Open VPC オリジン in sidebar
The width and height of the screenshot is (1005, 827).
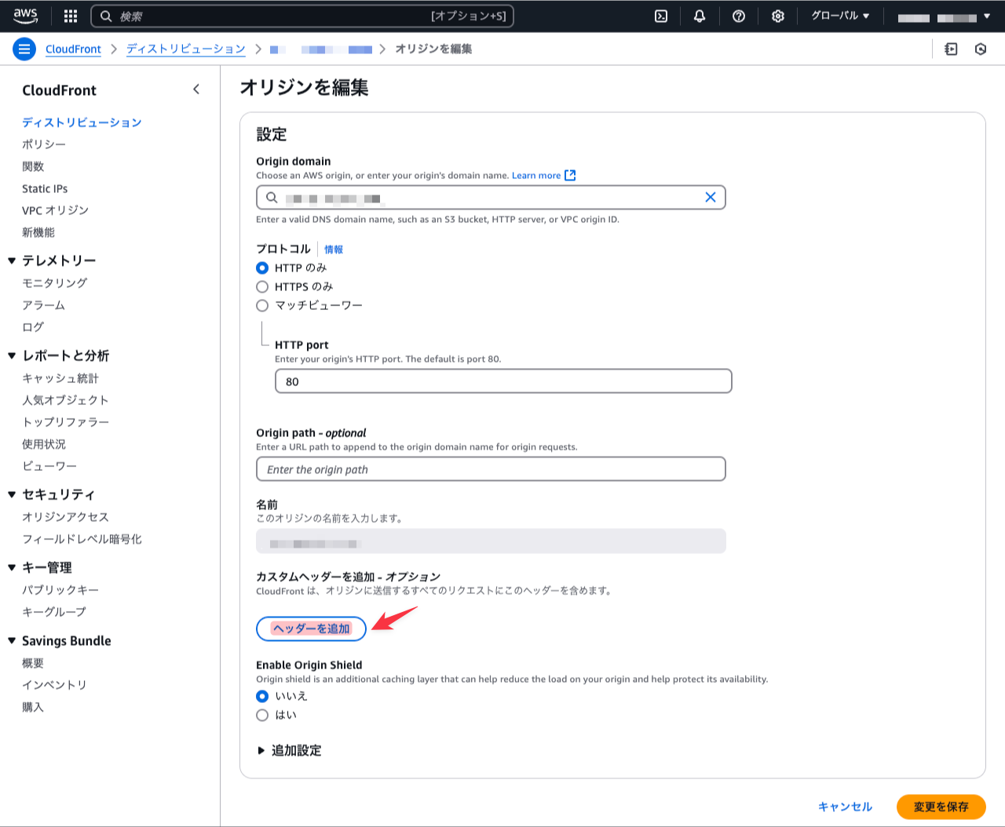pos(55,210)
